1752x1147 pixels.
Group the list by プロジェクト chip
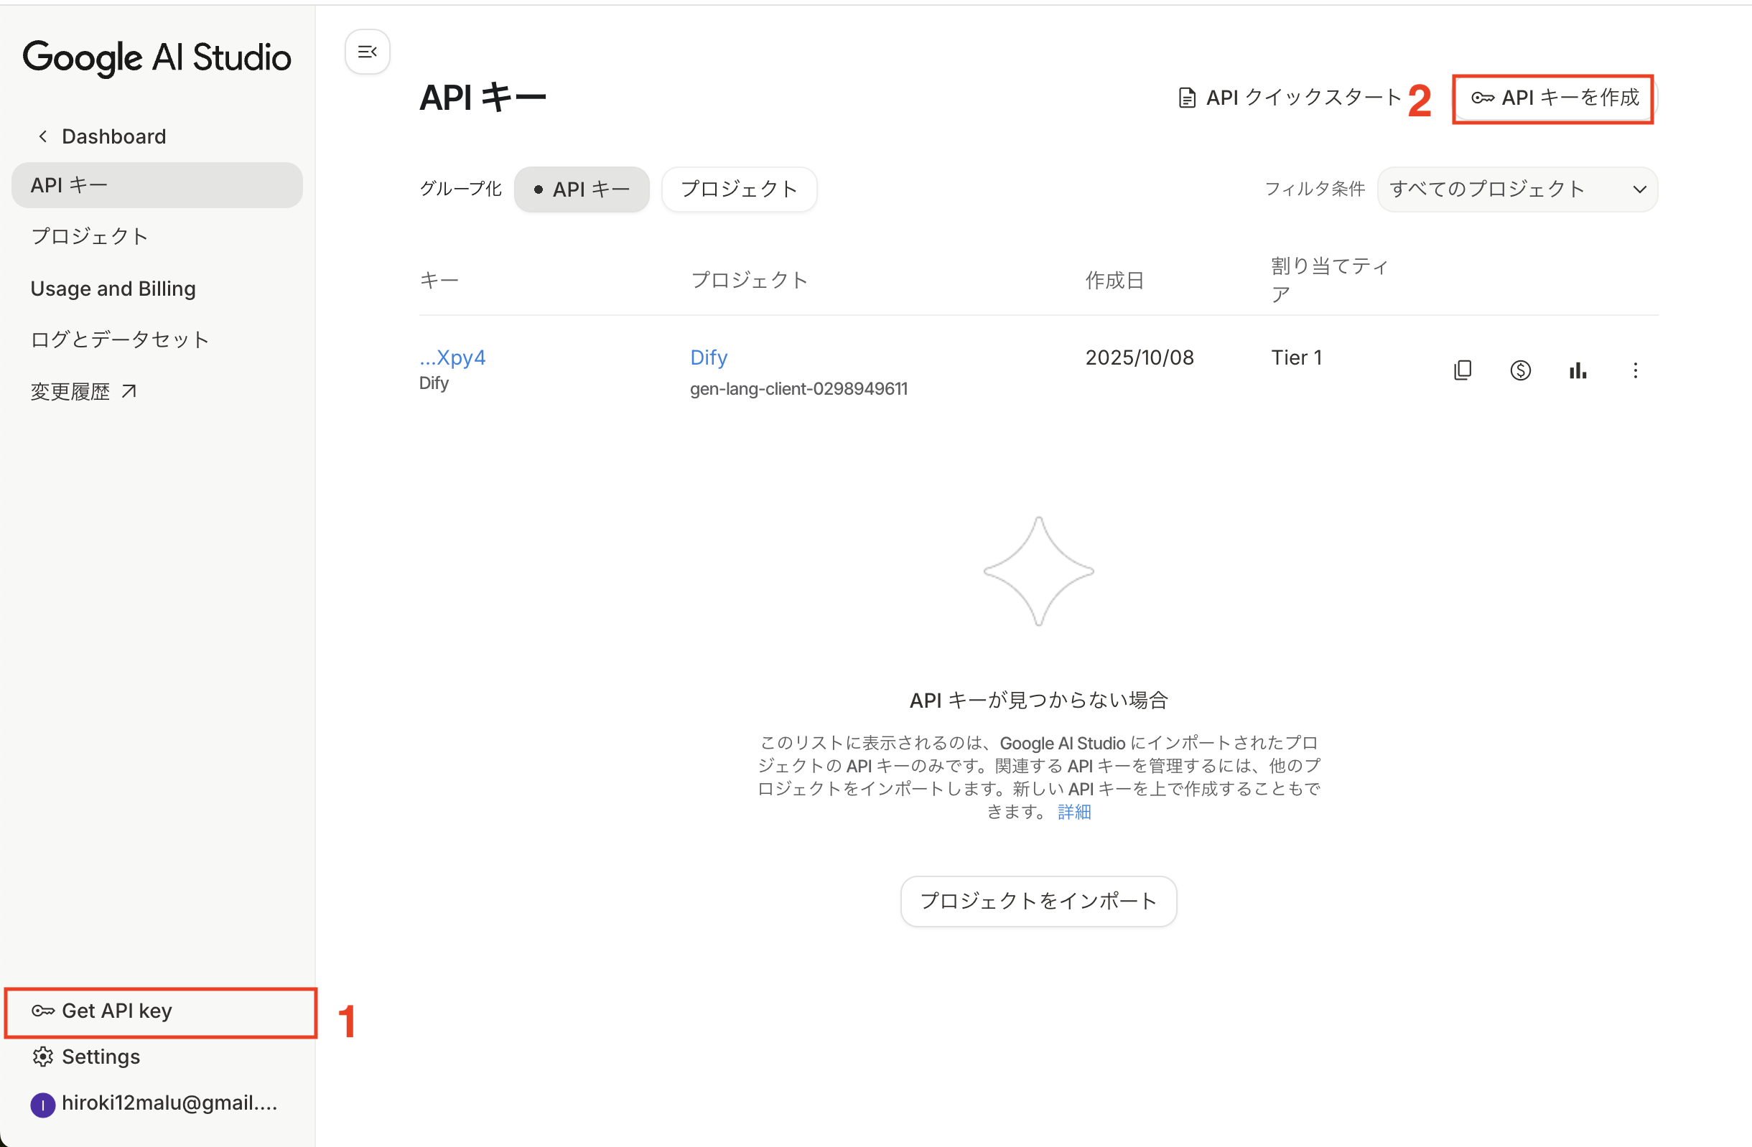738,189
